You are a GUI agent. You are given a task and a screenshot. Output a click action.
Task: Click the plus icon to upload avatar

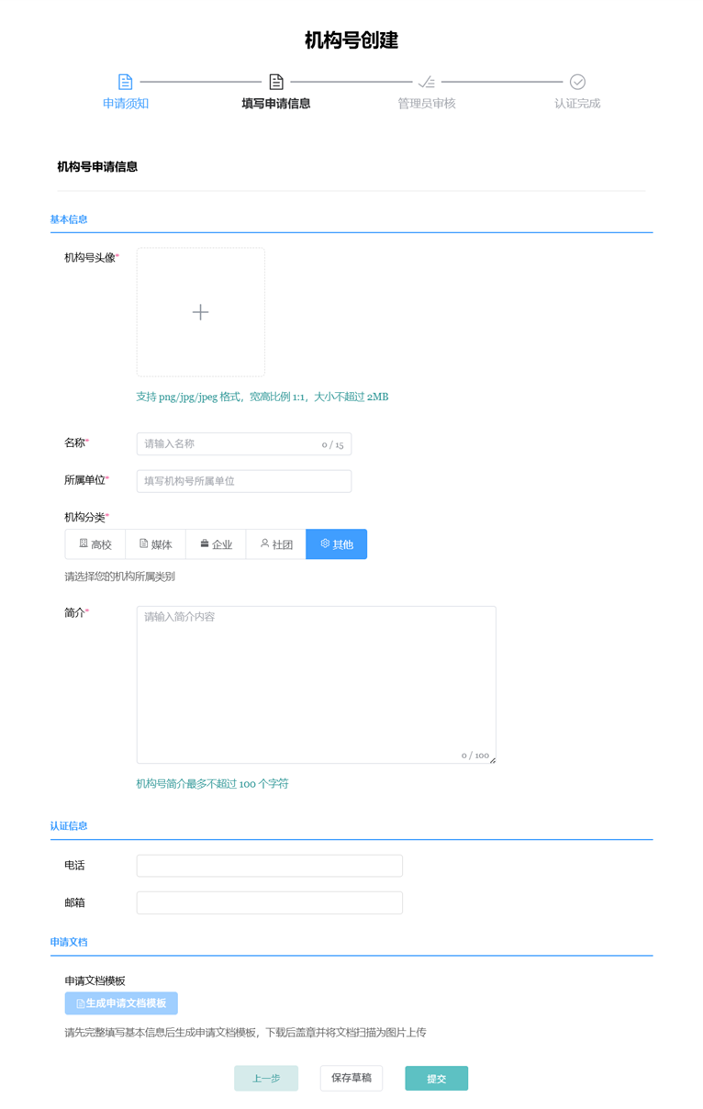[x=200, y=312]
